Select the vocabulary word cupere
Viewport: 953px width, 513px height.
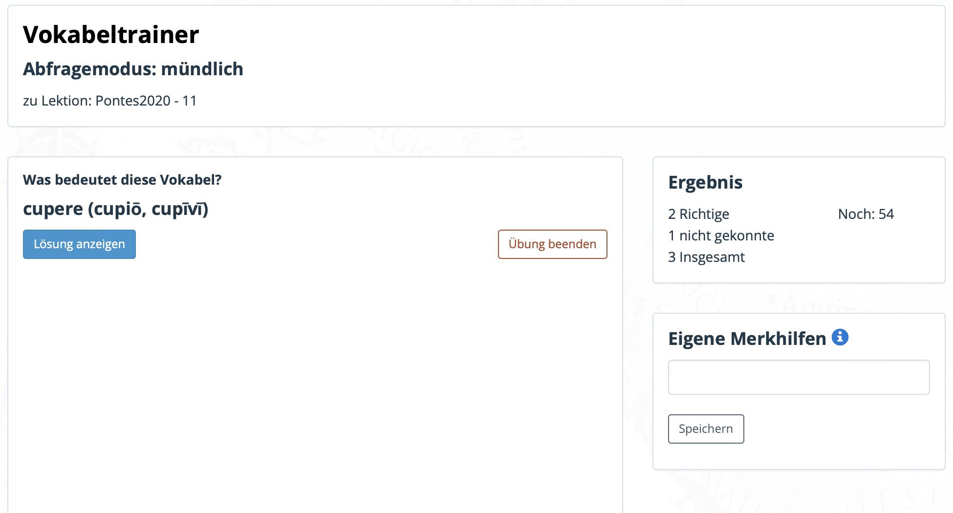[x=53, y=209]
